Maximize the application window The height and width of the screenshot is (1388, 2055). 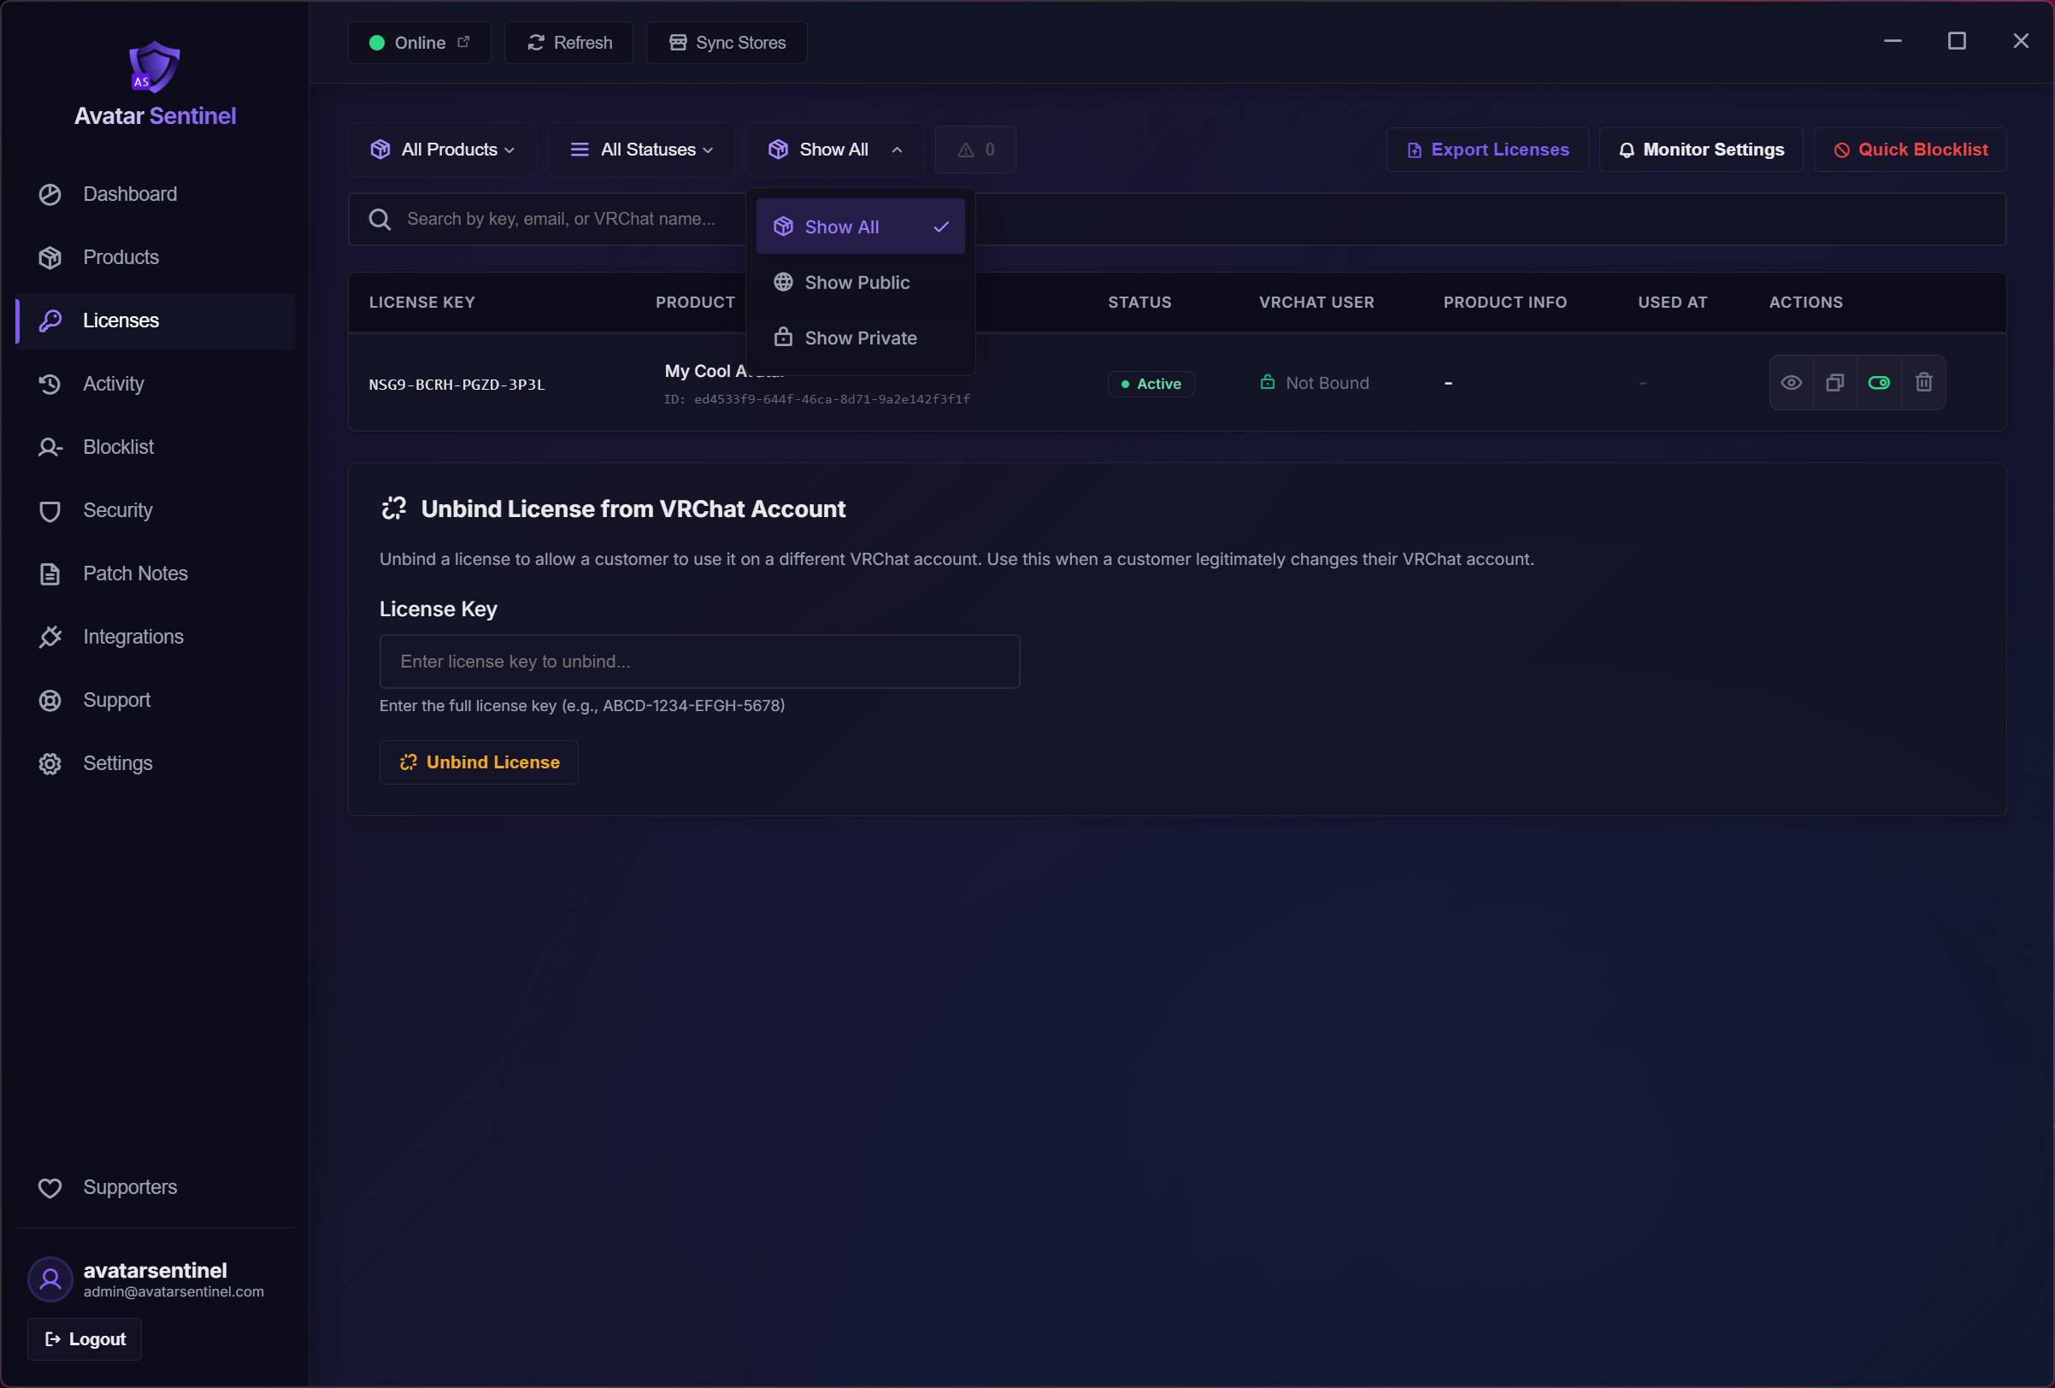click(1957, 41)
